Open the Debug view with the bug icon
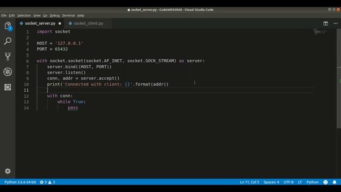The height and width of the screenshot is (192, 341). (x=8, y=72)
